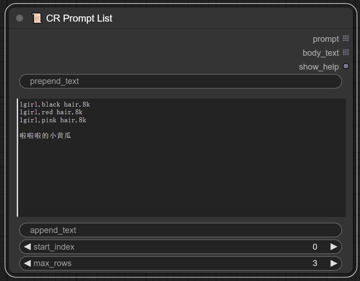Focus the append_text input field
Screen dimensions: 360x281
(x=180, y=230)
